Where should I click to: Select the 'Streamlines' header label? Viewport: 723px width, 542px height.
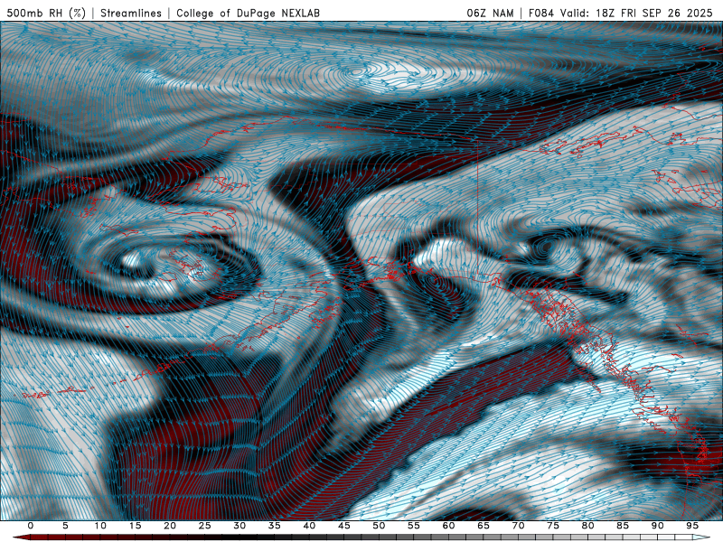pyautogui.click(x=131, y=13)
